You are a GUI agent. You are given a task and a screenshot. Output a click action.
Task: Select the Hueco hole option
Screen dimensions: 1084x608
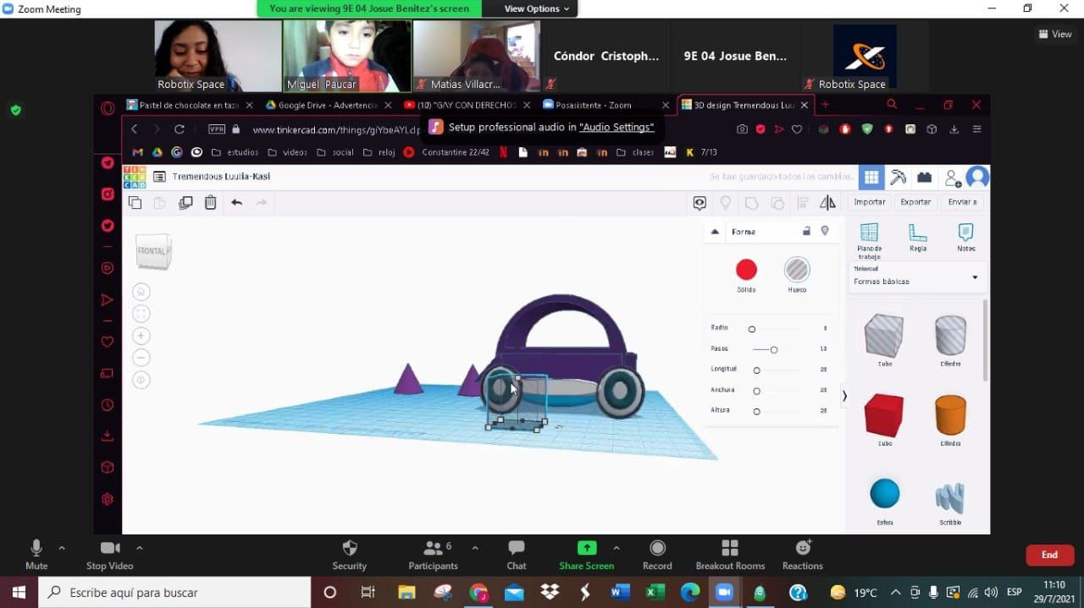[797, 270]
